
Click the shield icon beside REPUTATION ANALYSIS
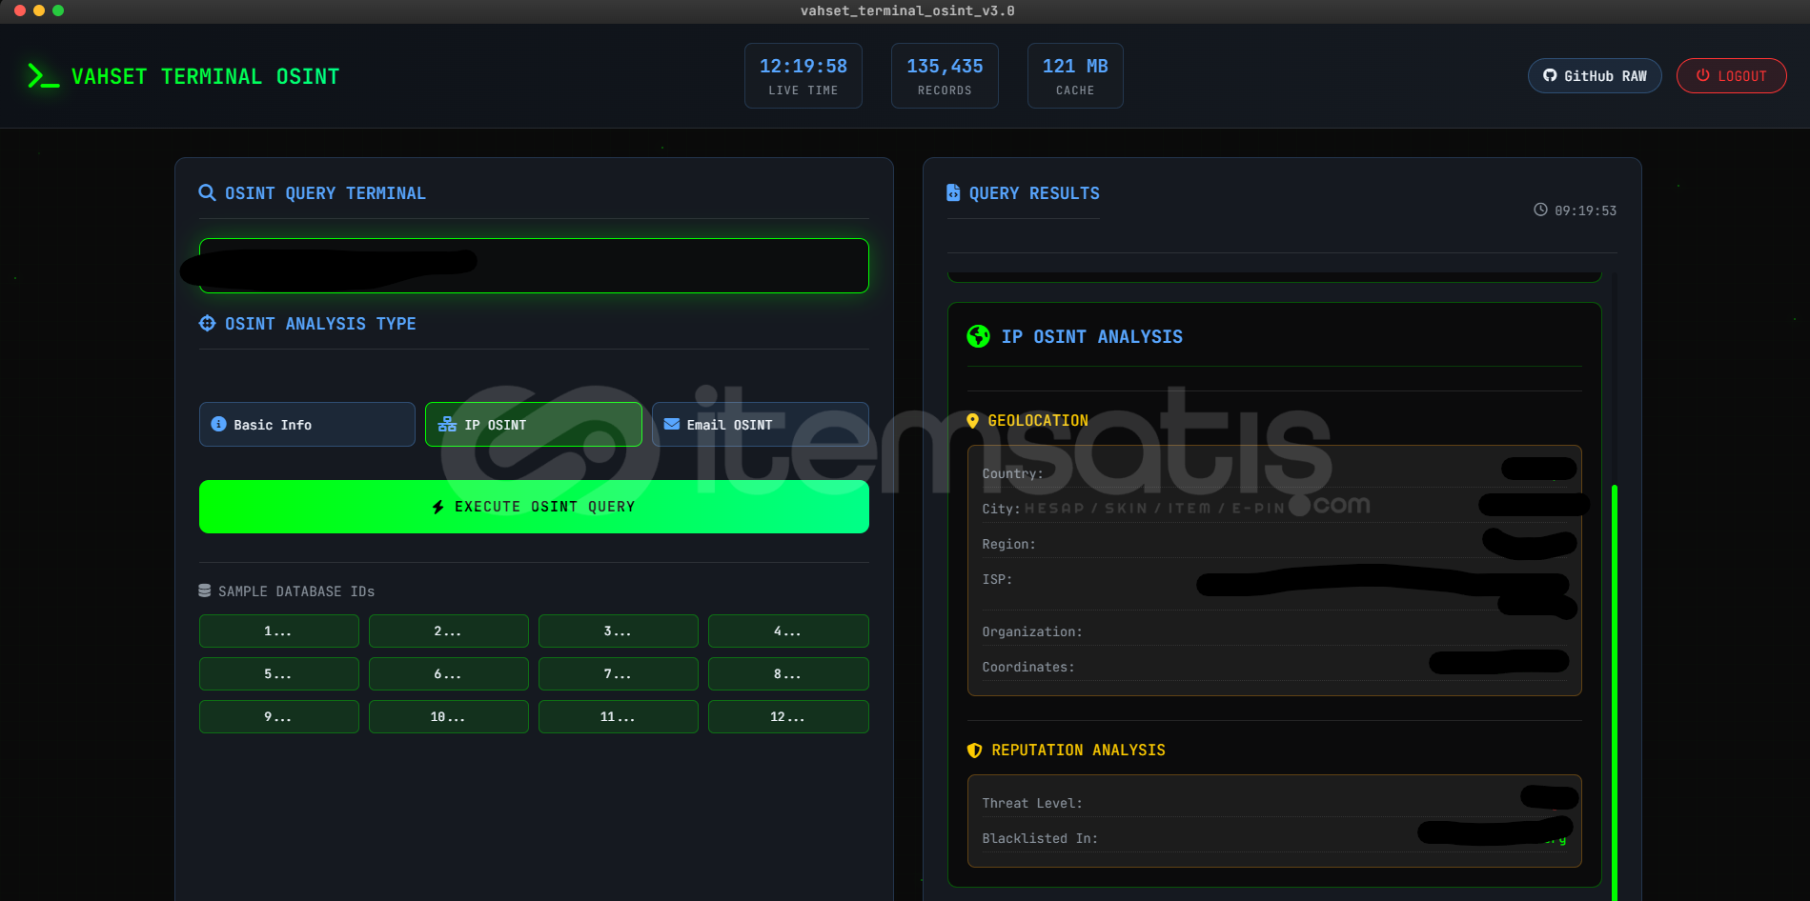click(x=974, y=751)
